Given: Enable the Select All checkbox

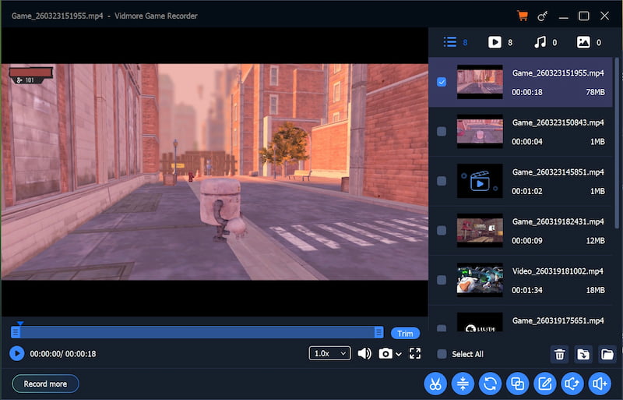Looking at the screenshot, I should coord(442,354).
